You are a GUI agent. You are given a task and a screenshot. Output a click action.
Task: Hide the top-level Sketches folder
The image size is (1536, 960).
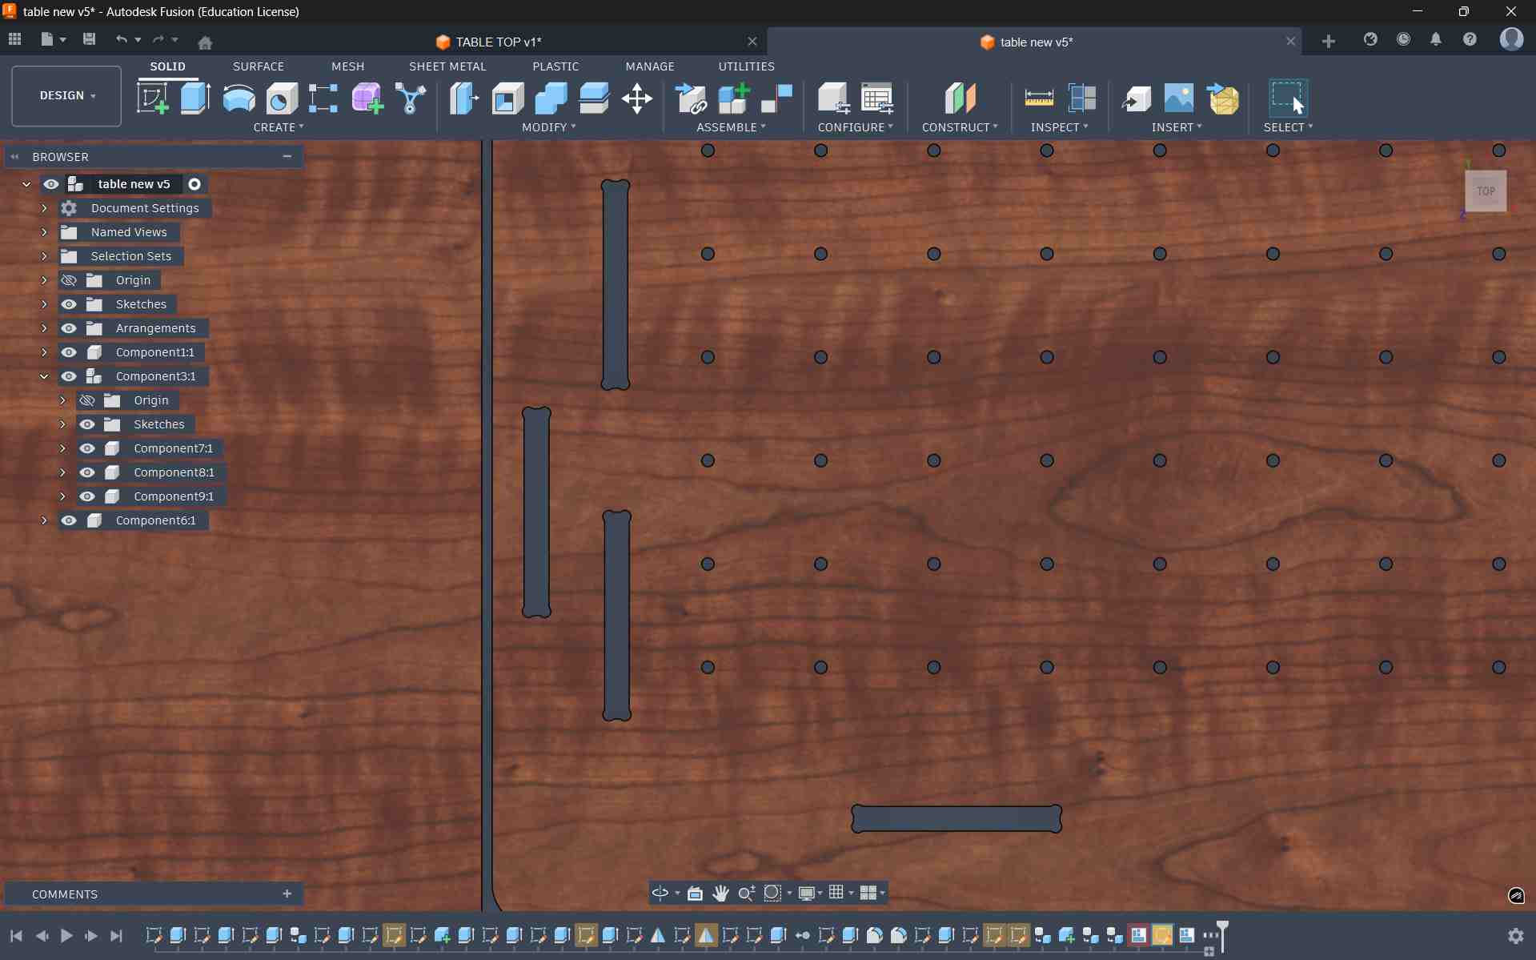click(69, 304)
